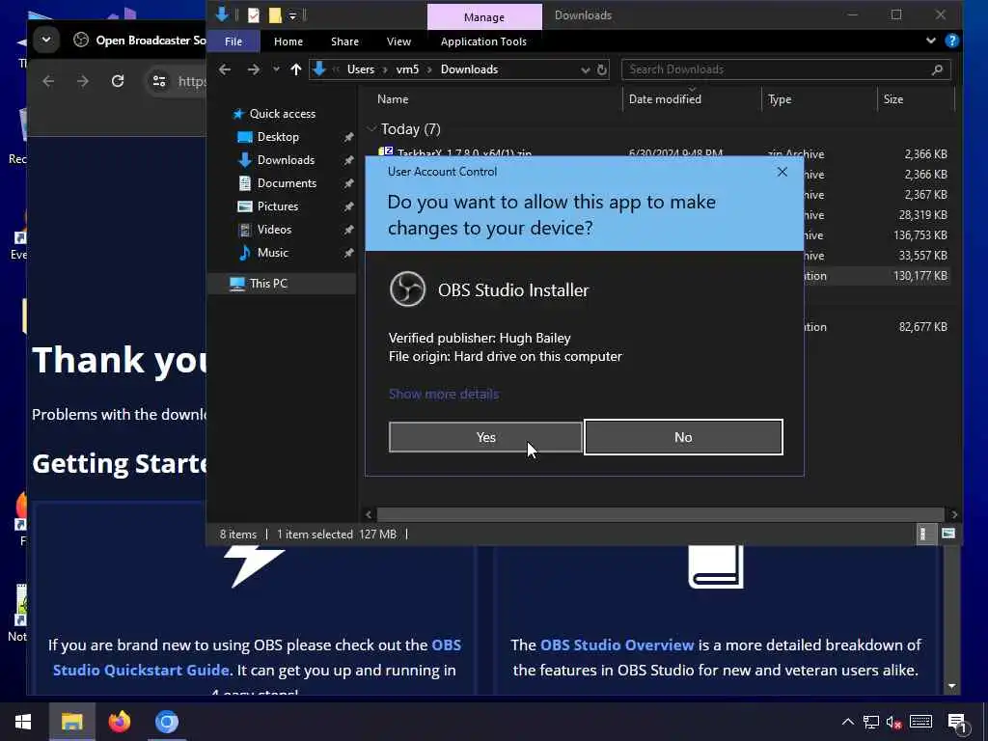Open Documents in the navigation pane
Image resolution: width=988 pixels, height=741 pixels.
coord(286,183)
